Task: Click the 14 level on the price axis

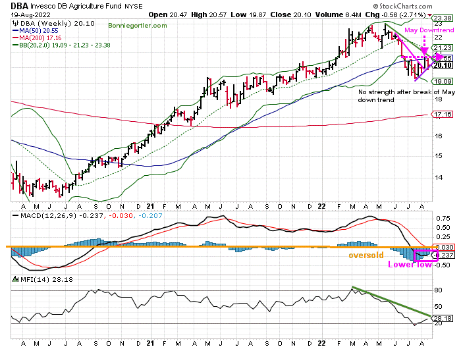Action: tap(439, 177)
